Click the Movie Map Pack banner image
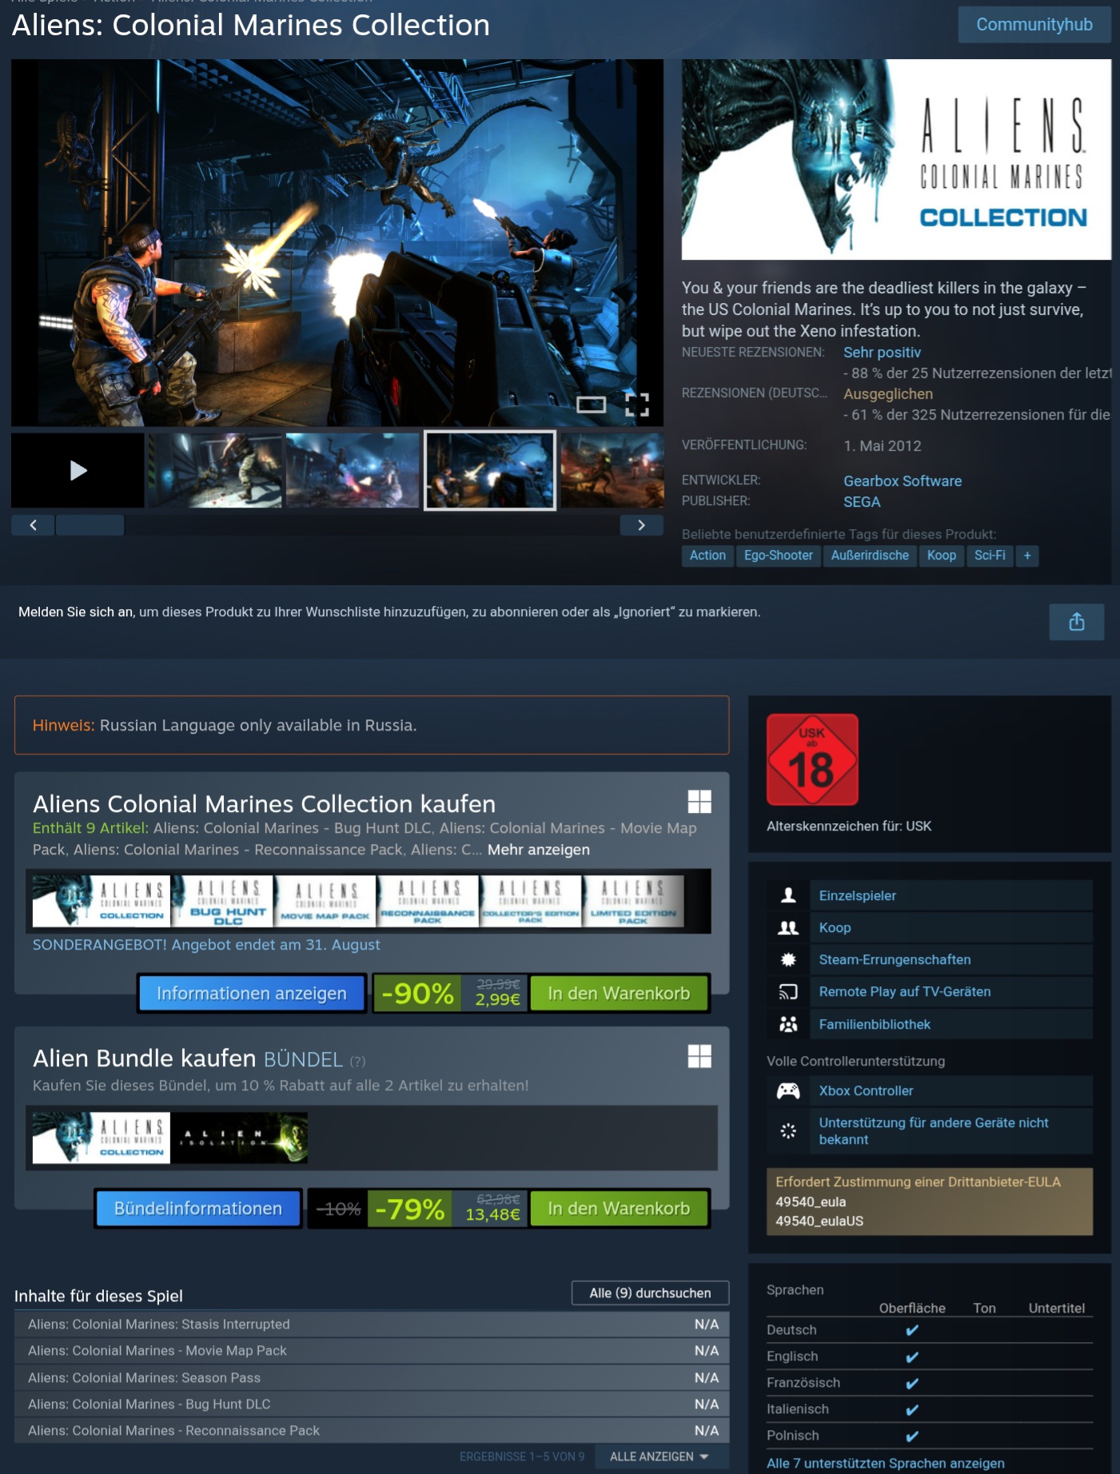 325,901
